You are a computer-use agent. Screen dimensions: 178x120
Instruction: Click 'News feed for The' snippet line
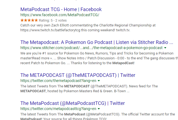click(x=89, y=86)
